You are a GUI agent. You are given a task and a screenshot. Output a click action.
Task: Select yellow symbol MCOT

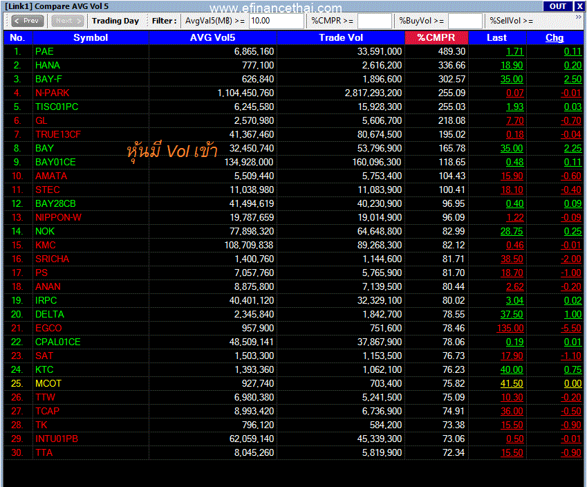point(48,384)
